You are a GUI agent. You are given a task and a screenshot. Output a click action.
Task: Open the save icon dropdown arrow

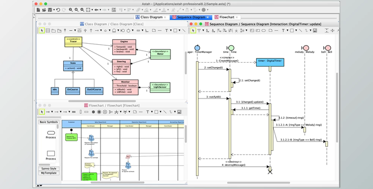(x=54, y=10)
